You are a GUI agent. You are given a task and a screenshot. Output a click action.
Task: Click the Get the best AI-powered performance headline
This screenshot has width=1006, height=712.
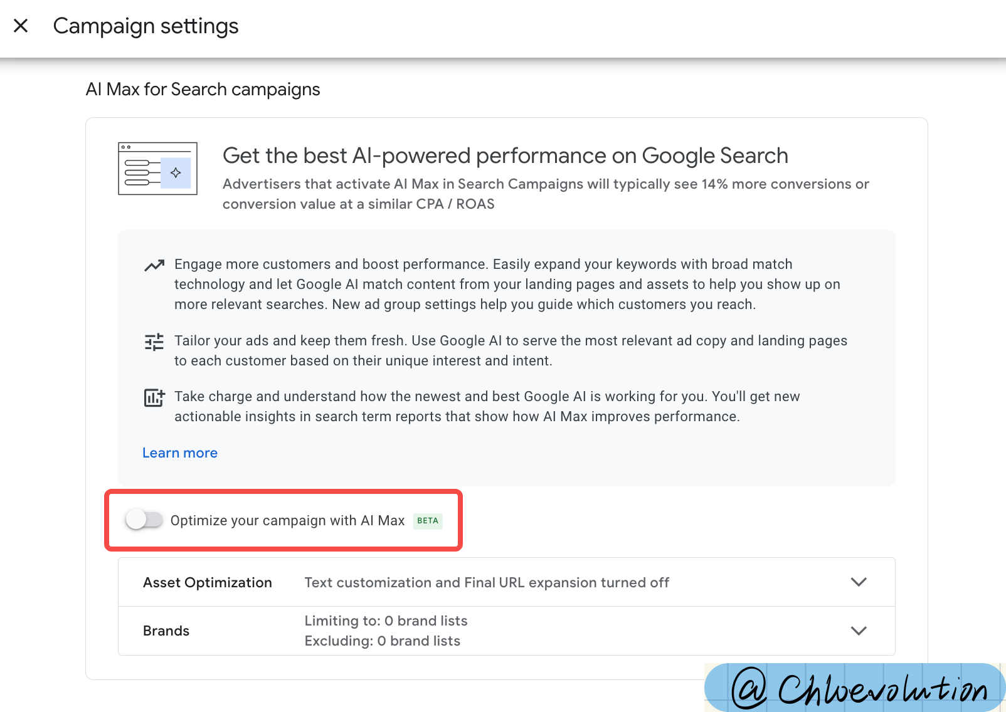coord(506,156)
